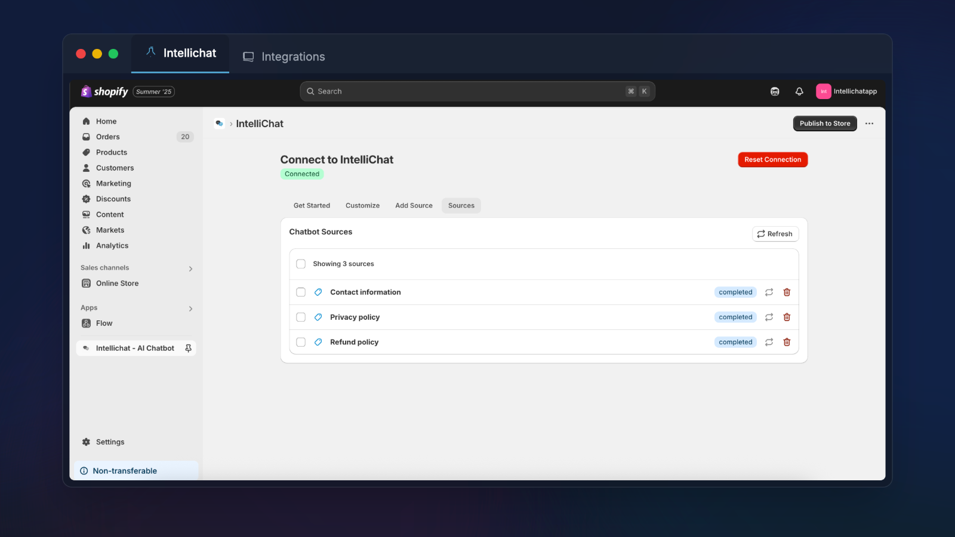955x537 pixels.
Task: Click the IntelliChat breadcrumb title
Action: 260,124
